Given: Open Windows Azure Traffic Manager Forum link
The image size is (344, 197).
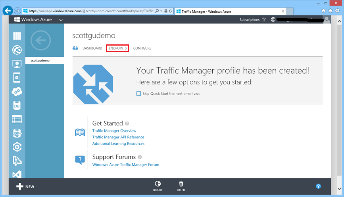Looking at the screenshot, I should (126, 164).
